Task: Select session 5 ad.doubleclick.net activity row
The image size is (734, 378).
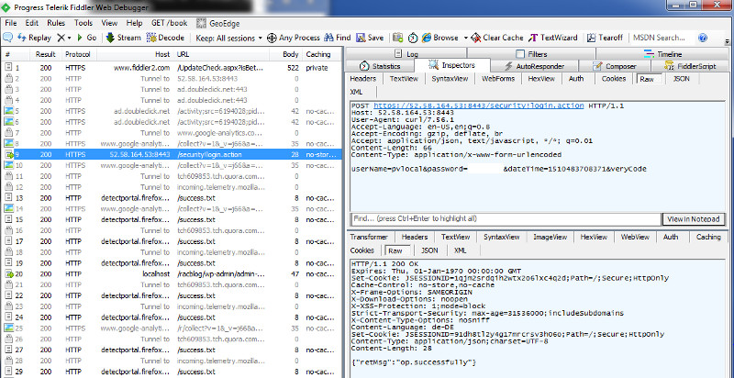Action: 172,111
